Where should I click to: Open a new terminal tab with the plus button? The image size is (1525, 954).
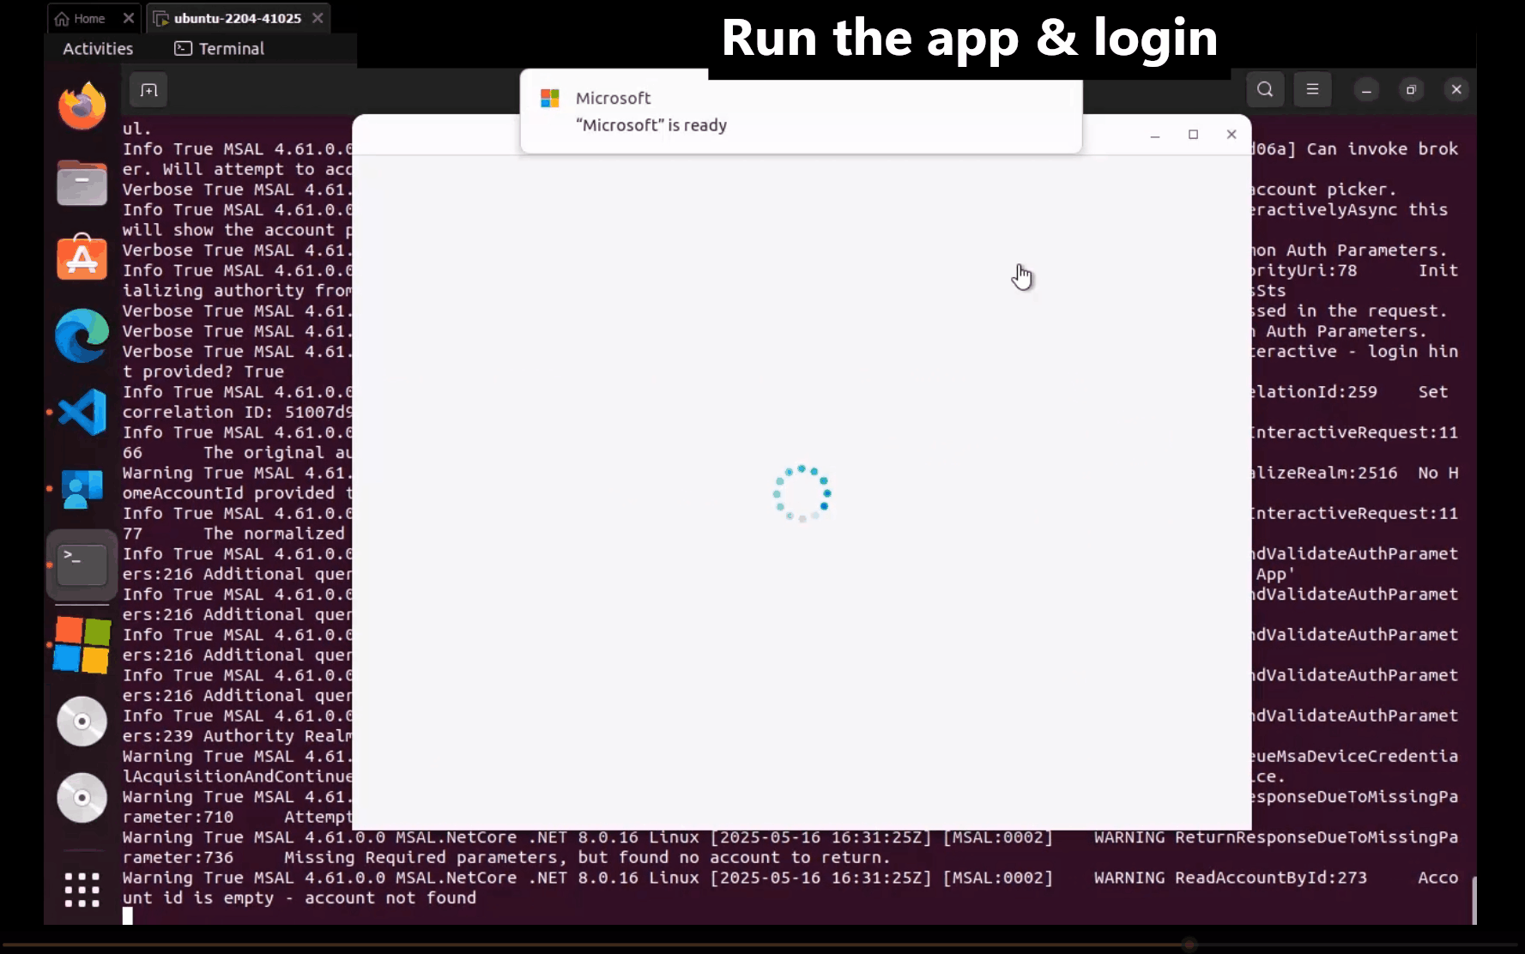148,89
